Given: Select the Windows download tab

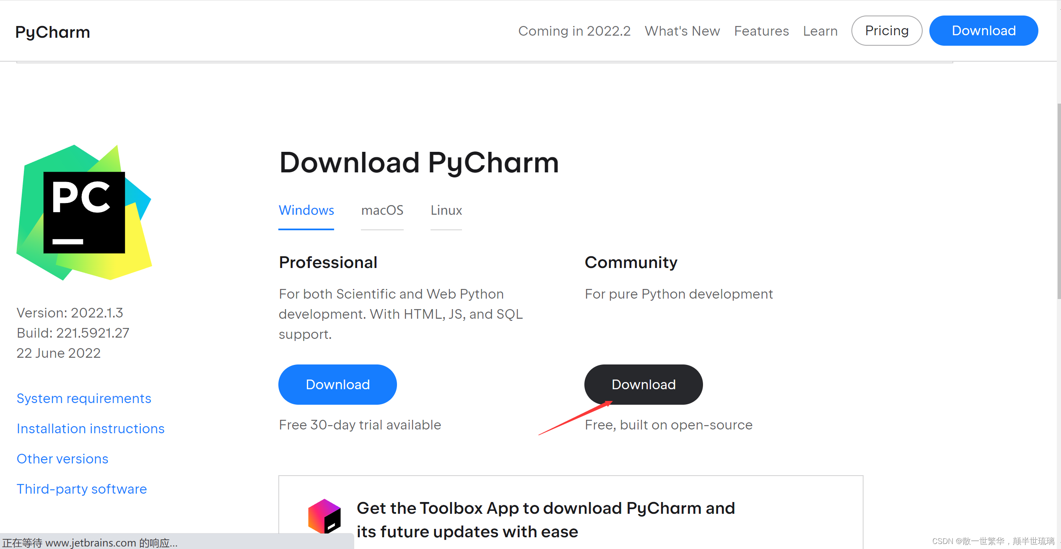Looking at the screenshot, I should point(306,210).
